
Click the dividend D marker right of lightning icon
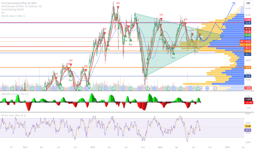pyautogui.click(x=207, y=88)
